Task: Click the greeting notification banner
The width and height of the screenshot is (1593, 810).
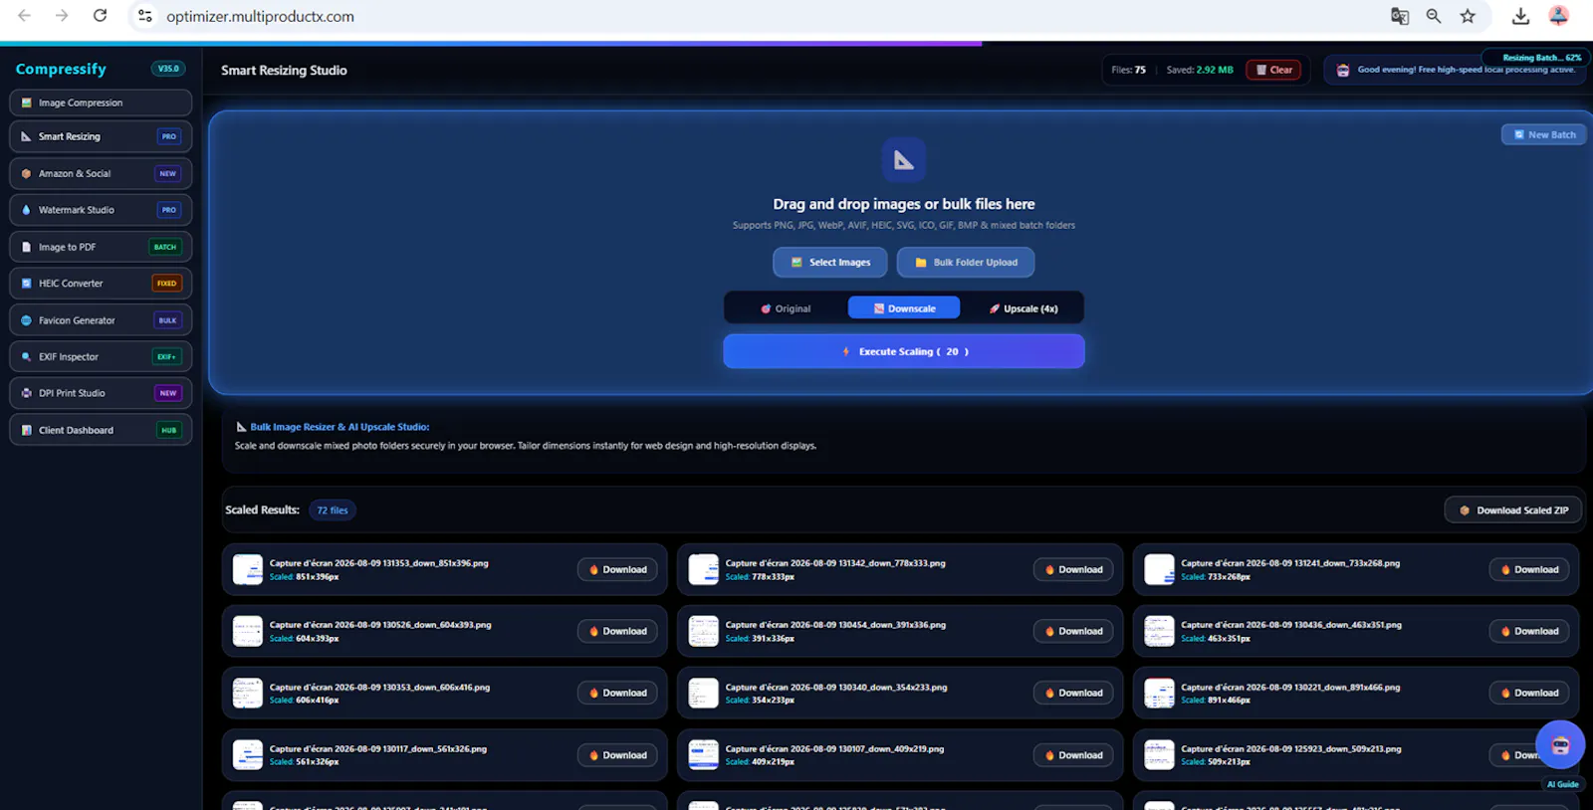Action: [x=1456, y=70]
